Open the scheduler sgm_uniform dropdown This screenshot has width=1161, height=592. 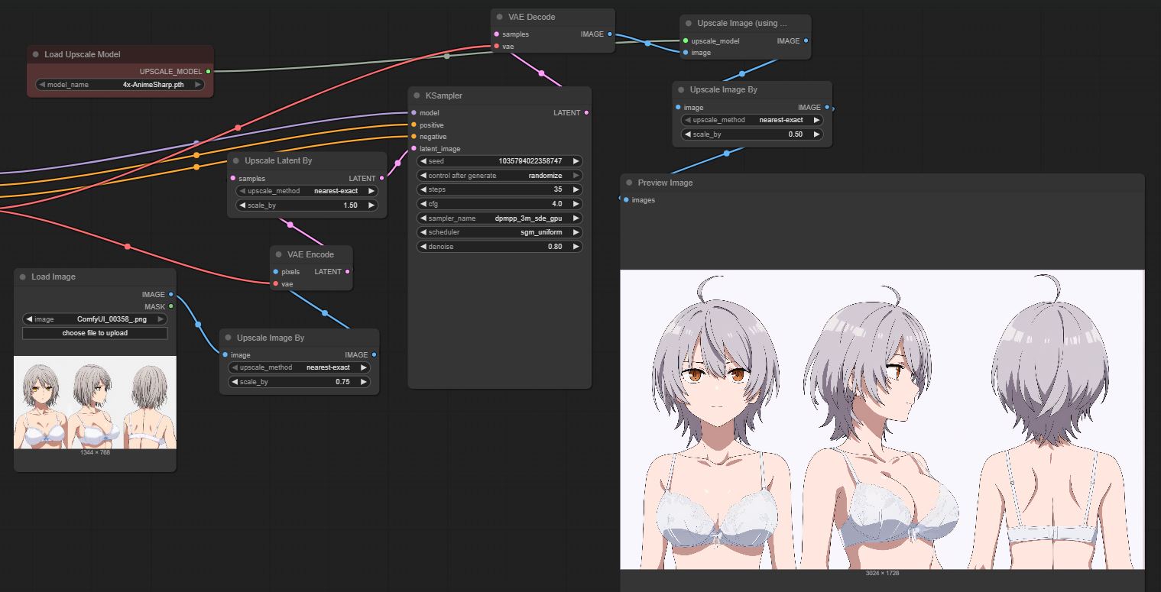click(500, 232)
